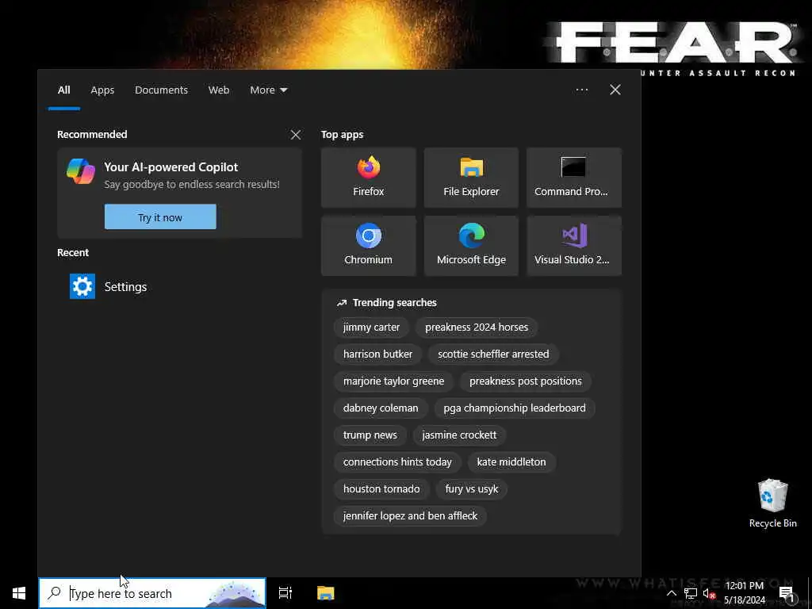
Task: Click the search highlights illustration in search box
Action: [236, 595]
